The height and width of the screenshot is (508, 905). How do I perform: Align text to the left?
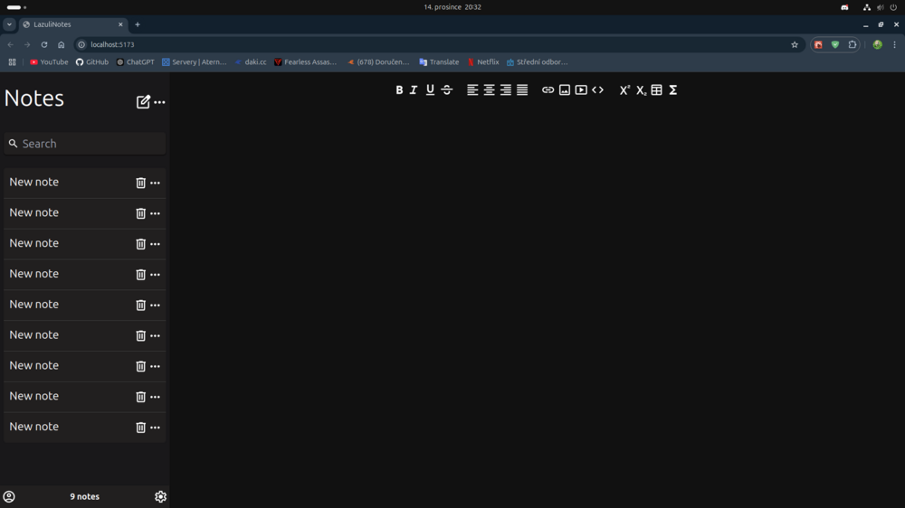pyautogui.click(x=472, y=90)
